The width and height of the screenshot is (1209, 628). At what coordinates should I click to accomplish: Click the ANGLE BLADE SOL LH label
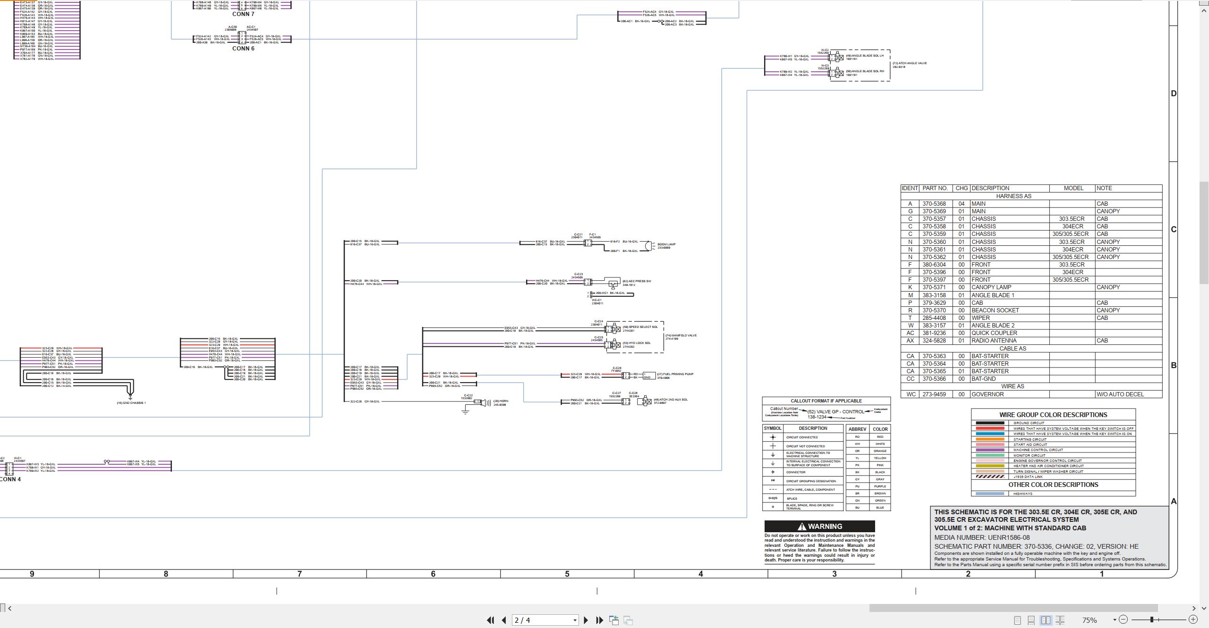(x=864, y=56)
